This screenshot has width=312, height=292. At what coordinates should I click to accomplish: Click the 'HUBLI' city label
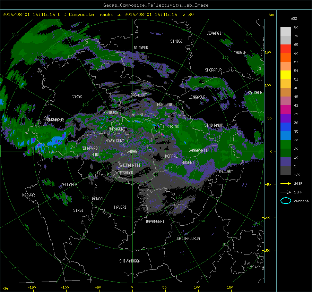click(x=97, y=155)
